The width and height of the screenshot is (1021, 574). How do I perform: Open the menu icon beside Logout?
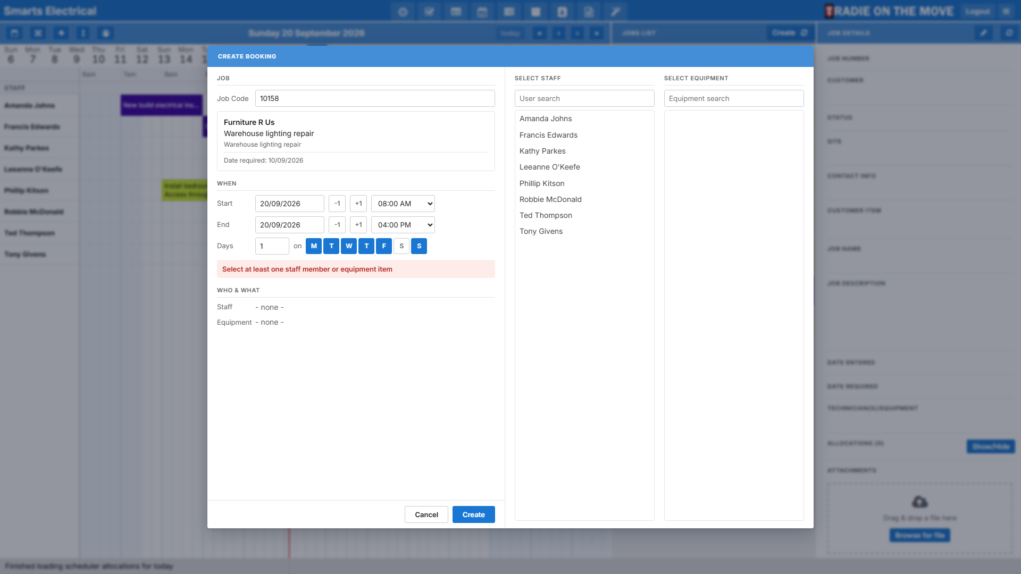click(x=1006, y=11)
